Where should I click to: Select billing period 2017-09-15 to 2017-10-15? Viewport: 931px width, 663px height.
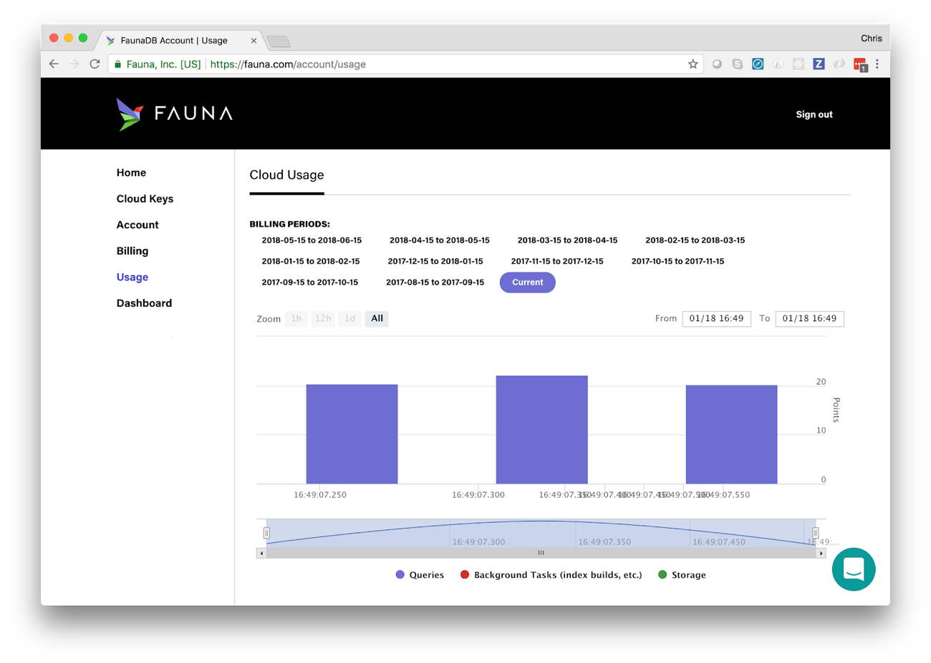pyautogui.click(x=309, y=283)
